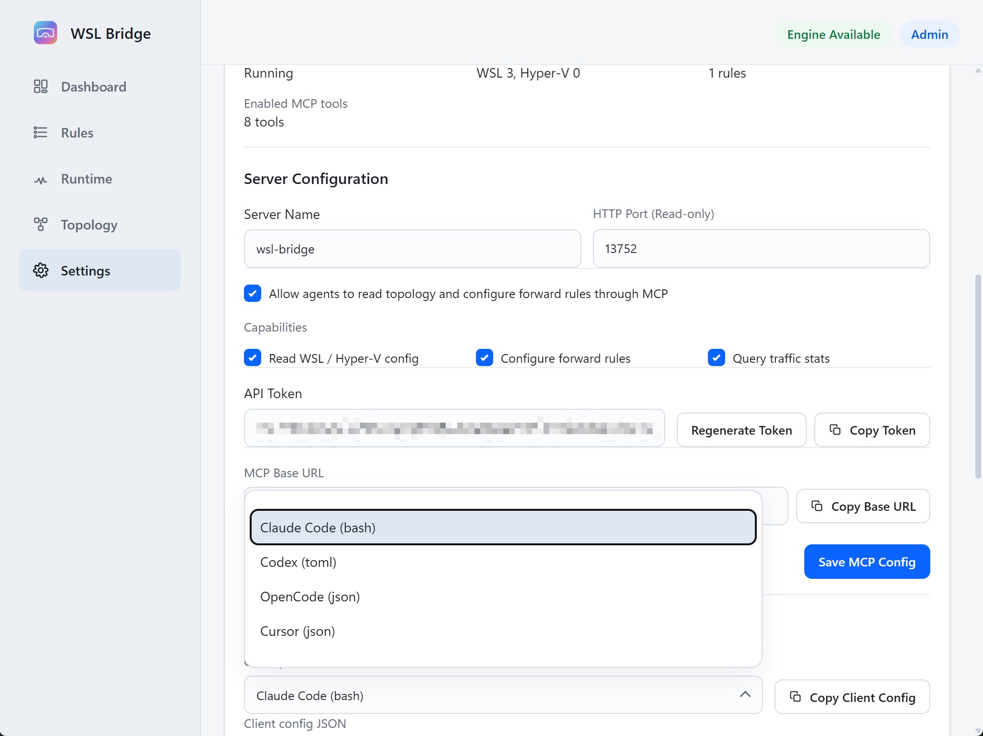Image resolution: width=983 pixels, height=736 pixels.
Task: Select Claude Code (bash) option
Action: pos(503,528)
